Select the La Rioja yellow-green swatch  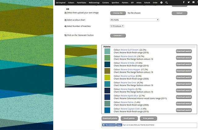click(107, 77)
